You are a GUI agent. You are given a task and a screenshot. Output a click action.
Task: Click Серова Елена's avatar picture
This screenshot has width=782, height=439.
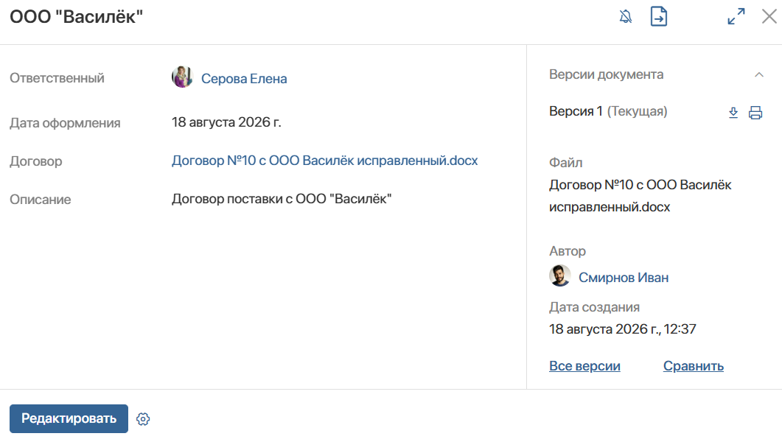coord(182,77)
